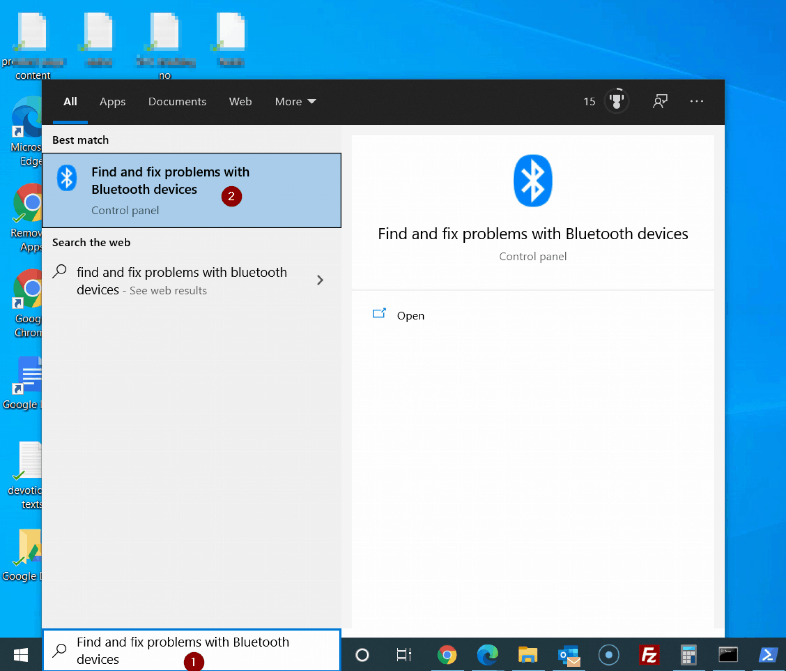
Task: Click inside the search input field
Action: point(192,650)
